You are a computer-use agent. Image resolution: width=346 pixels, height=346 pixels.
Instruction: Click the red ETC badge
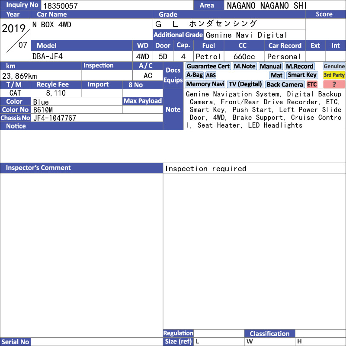point(312,84)
